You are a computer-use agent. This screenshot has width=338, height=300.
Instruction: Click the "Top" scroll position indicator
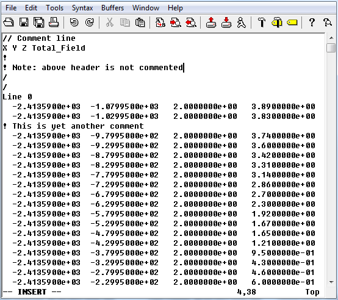(312, 292)
